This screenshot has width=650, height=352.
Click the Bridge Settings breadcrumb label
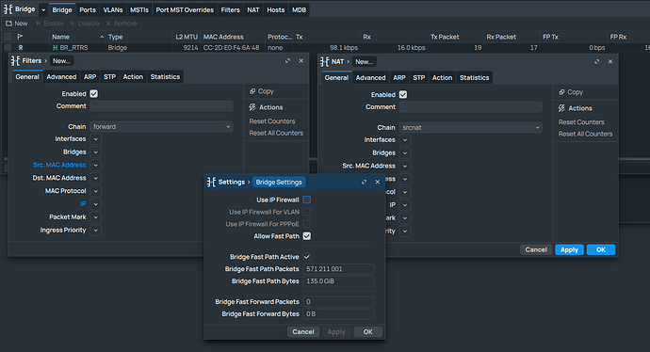(x=279, y=183)
